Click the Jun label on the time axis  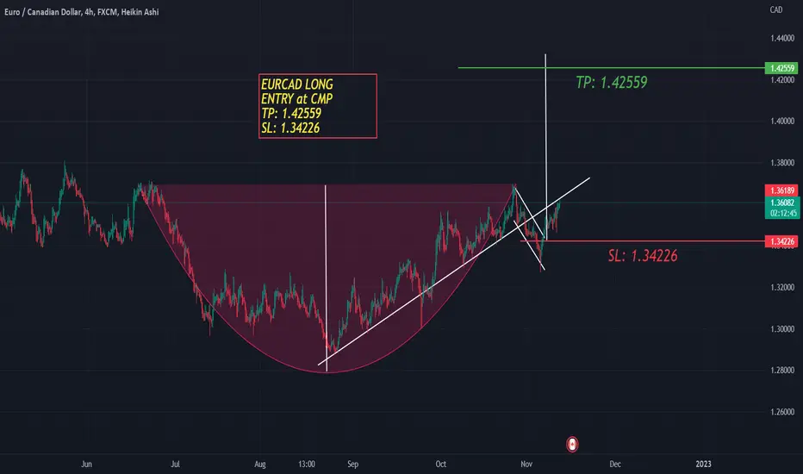pos(86,465)
